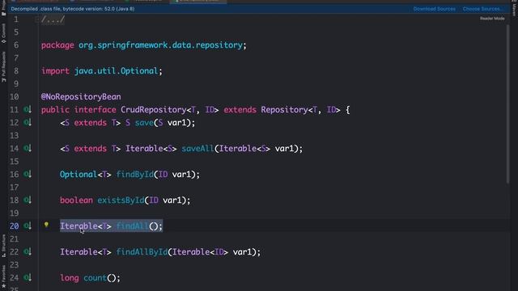This screenshot has height=291, width=518.
Task: Click gutter icon on existsById line 18
Action: point(28,200)
